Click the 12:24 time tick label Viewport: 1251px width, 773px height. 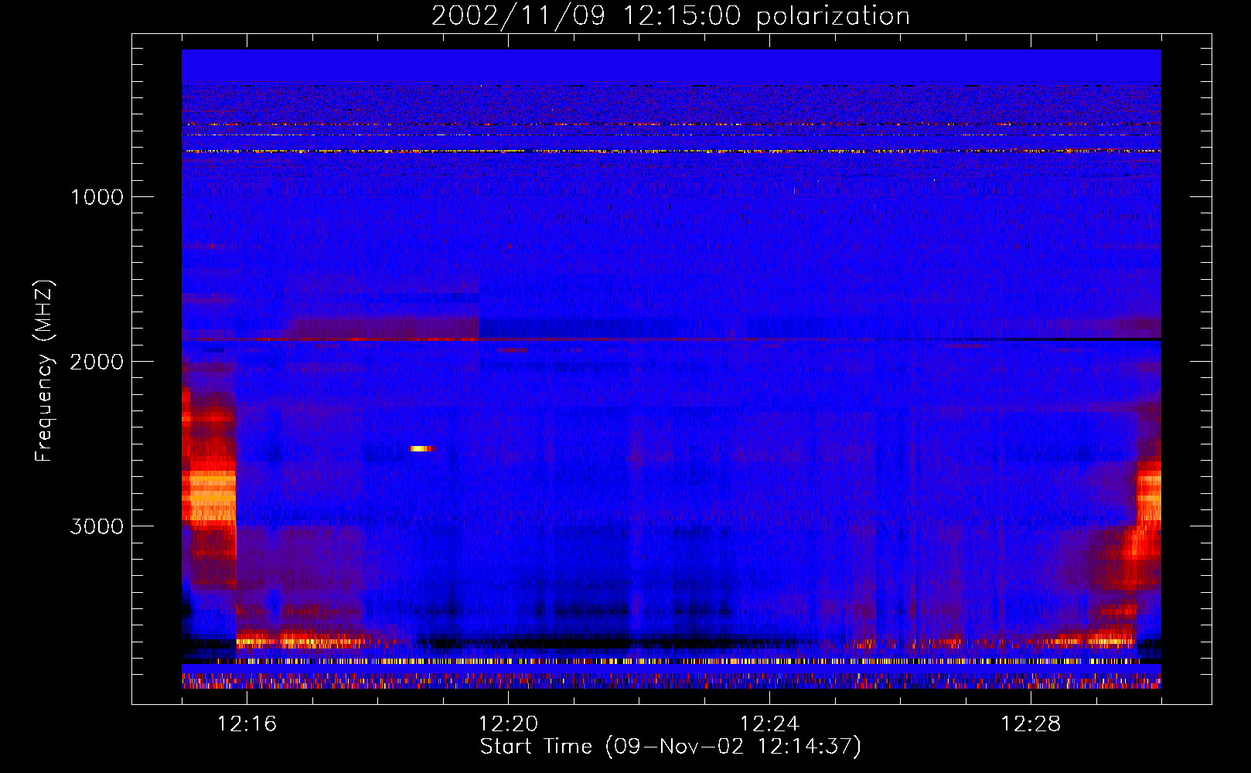coord(769,724)
